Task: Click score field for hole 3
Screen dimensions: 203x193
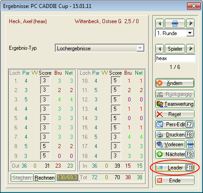Action: (45, 99)
